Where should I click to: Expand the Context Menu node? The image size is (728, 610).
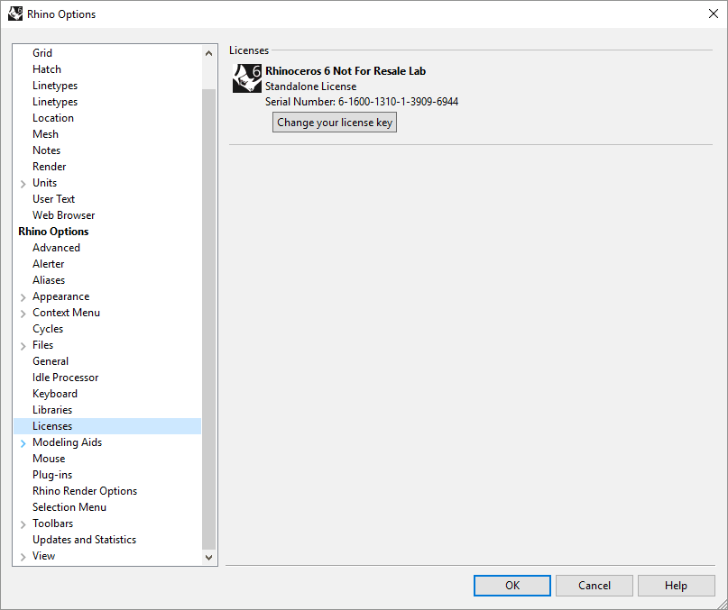(23, 314)
